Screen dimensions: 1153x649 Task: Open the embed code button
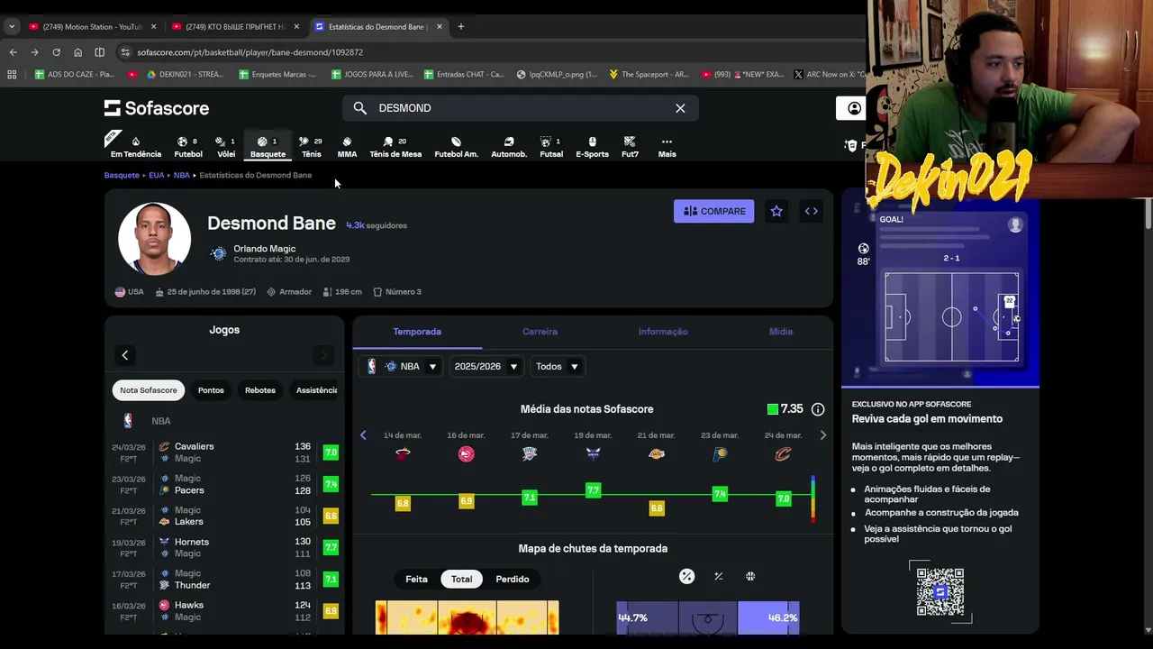[x=812, y=211]
